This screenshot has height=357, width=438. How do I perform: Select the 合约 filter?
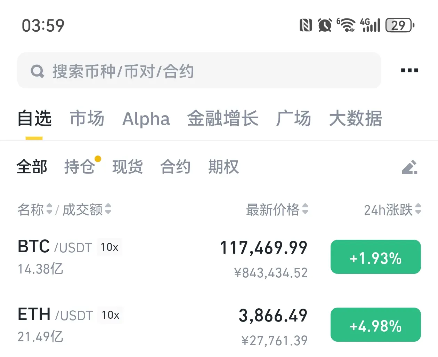(x=176, y=167)
